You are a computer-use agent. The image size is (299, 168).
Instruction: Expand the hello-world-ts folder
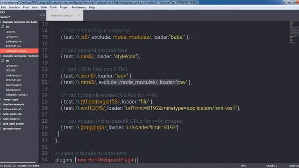(x=11, y=119)
